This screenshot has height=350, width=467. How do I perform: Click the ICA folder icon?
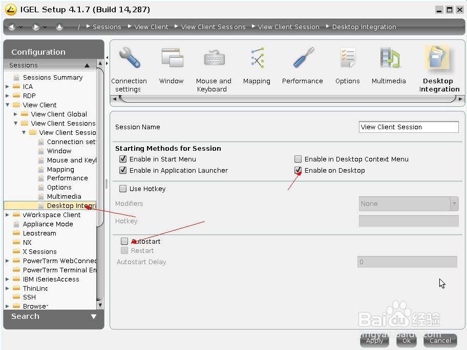coord(16,86)
